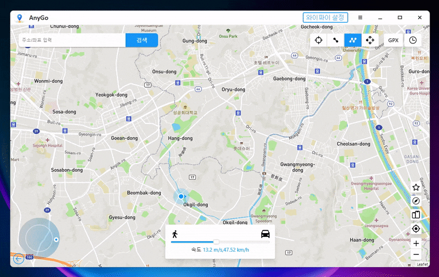The width and height of the screenshot is (439, 277).
Task: Select walking speed icon
Action: [x=175, y=234]
